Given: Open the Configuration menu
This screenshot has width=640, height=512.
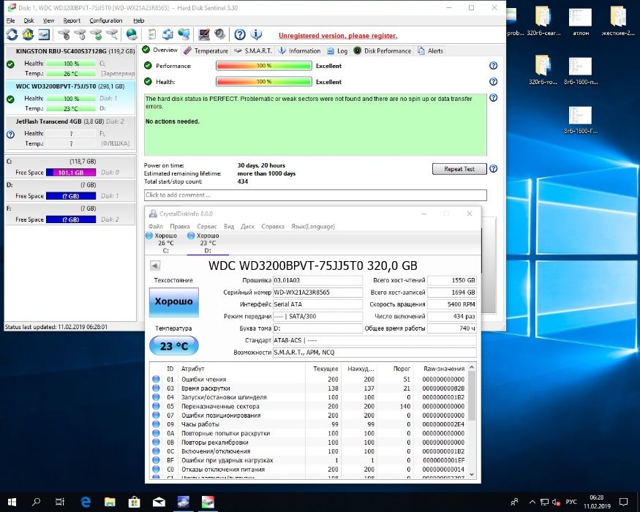Looking at the screenshot, I should (106, 20).
